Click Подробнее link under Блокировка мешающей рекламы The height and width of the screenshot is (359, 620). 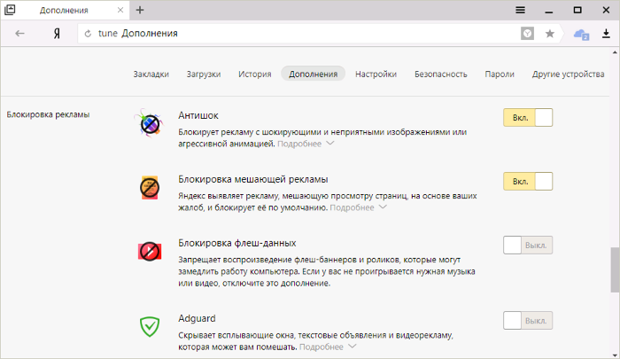click(x=352, y=207)
